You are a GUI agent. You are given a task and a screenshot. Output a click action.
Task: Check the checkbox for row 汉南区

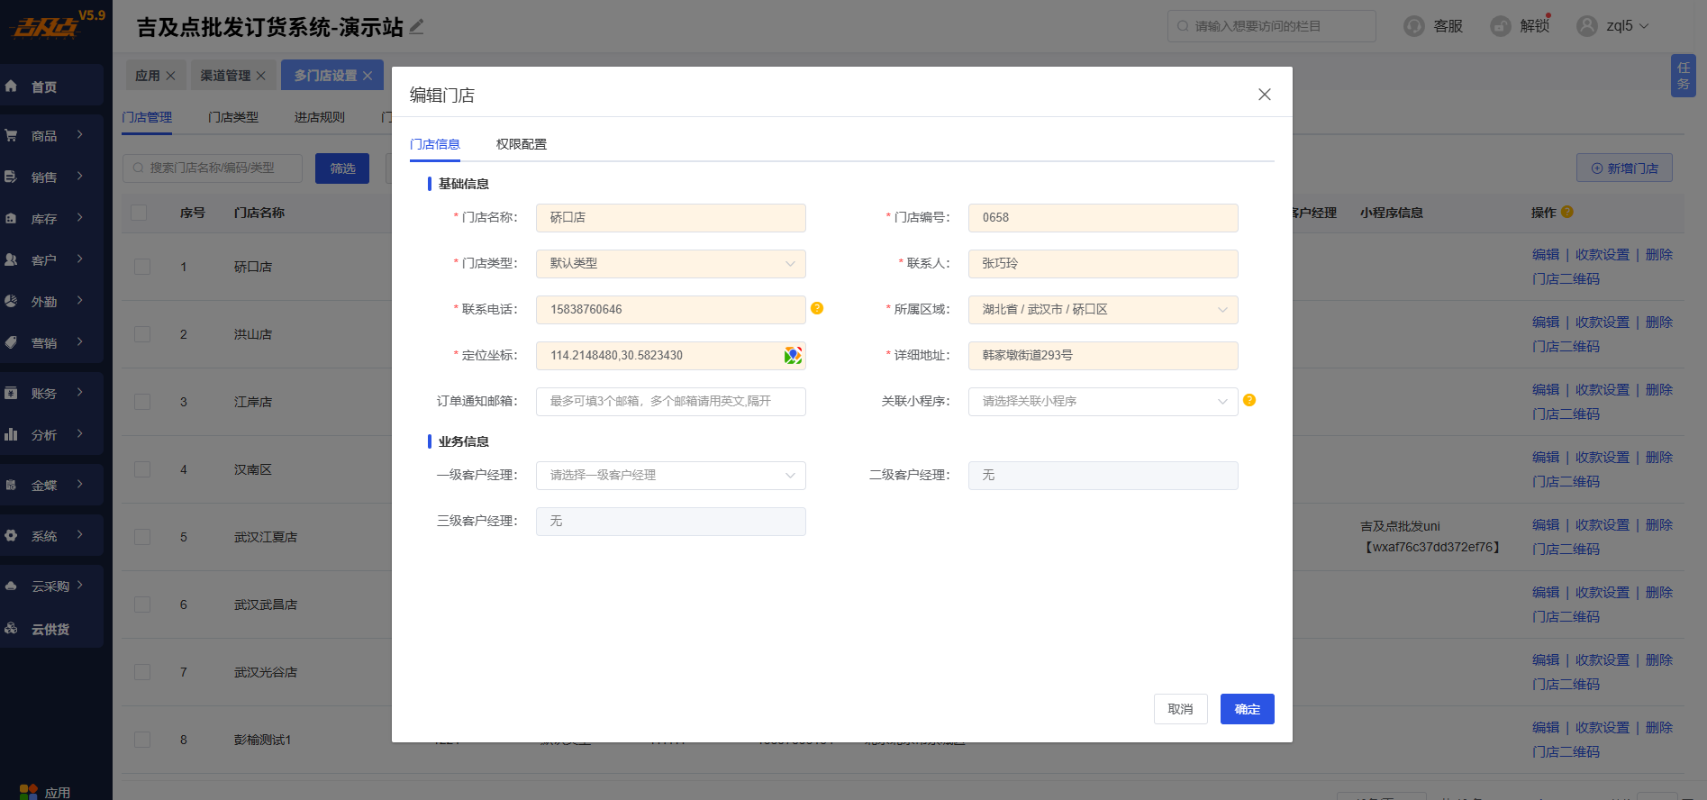pyautogui.click(x=142, y=469)
